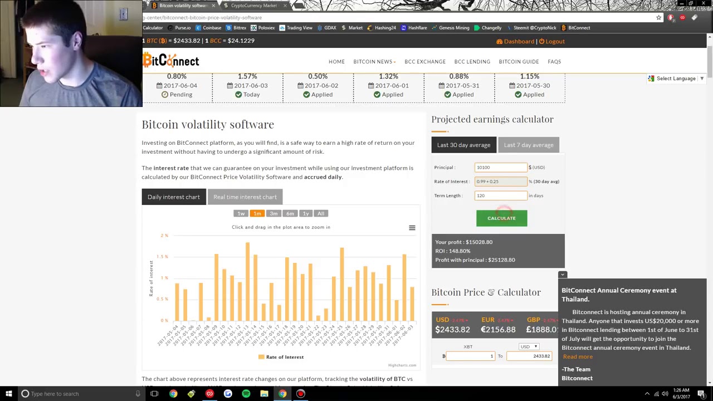The width and height of the screenshot is (713, 401).
Task: Show hidden system tray icons
Action: 647,394
